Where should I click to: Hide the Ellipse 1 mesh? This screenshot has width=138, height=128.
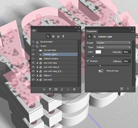(33, 75)
